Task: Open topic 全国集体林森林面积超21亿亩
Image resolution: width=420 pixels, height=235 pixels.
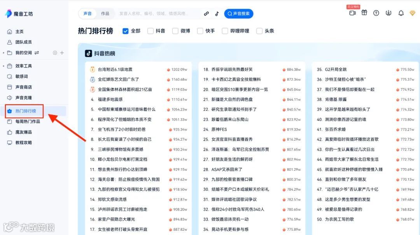Action: pyautogui.click(x=125, y=89)
